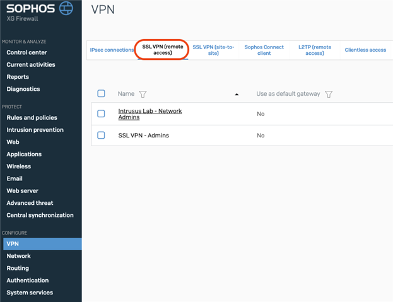
Task: Open the Intrusus Lab - Network Admins policy link
Action: click(150, 114)
